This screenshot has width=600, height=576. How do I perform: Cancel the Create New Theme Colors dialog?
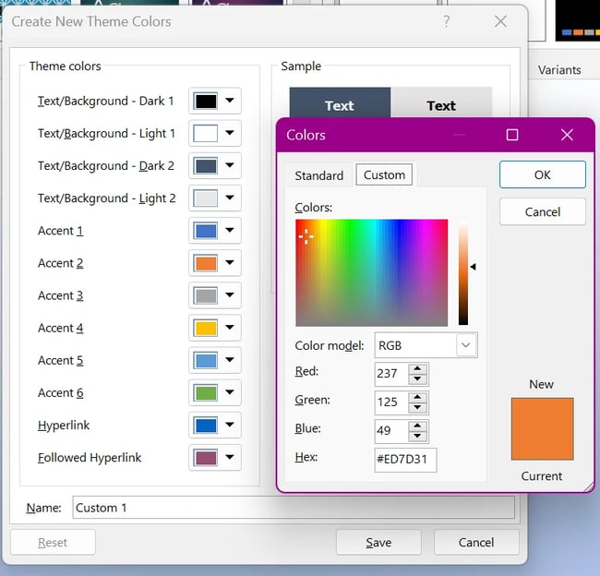[x=476, y=543]
